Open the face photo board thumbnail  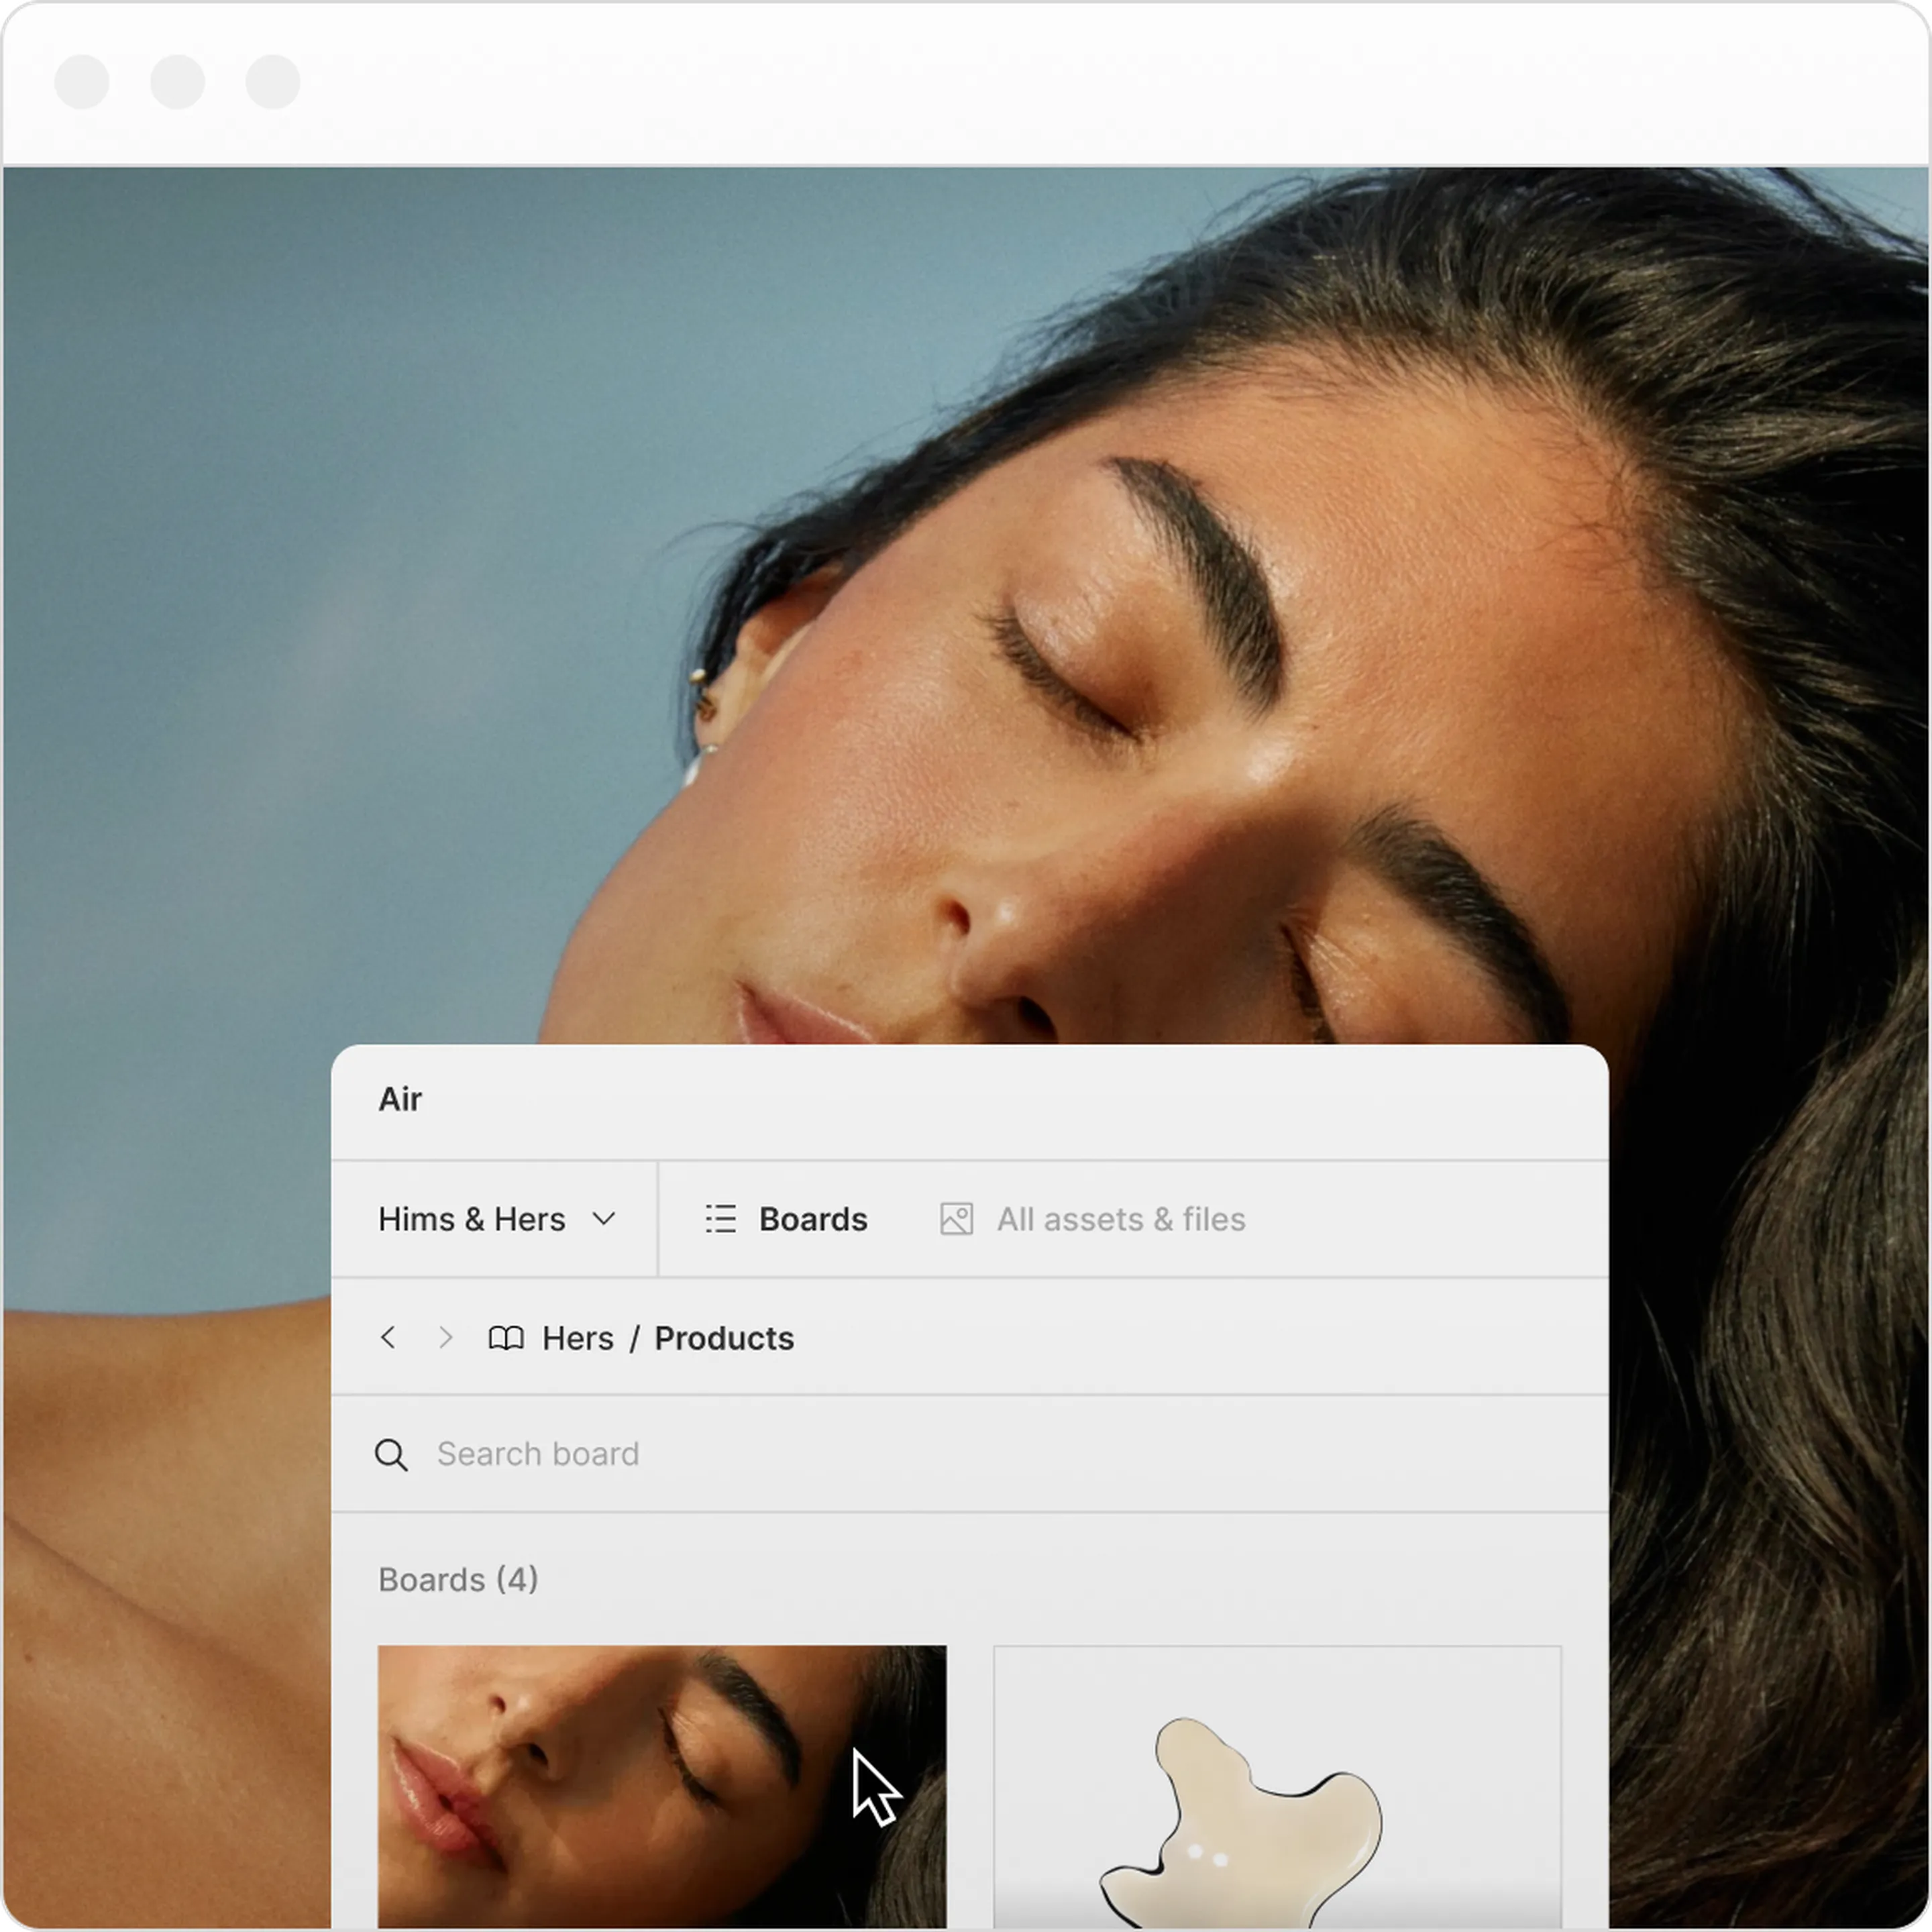click(x=662, y=1786)
